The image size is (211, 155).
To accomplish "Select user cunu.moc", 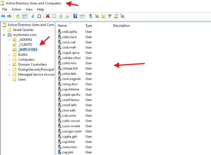I will (70, 147).
